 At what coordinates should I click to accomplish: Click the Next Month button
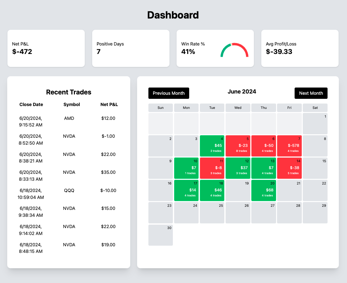pyautogui.click(x=311, y=93)
